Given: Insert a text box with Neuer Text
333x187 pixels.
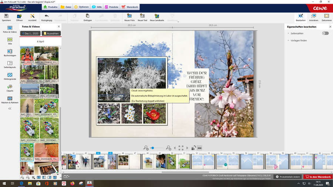Looking at the screenshot, I should click(x=142, y=16).
